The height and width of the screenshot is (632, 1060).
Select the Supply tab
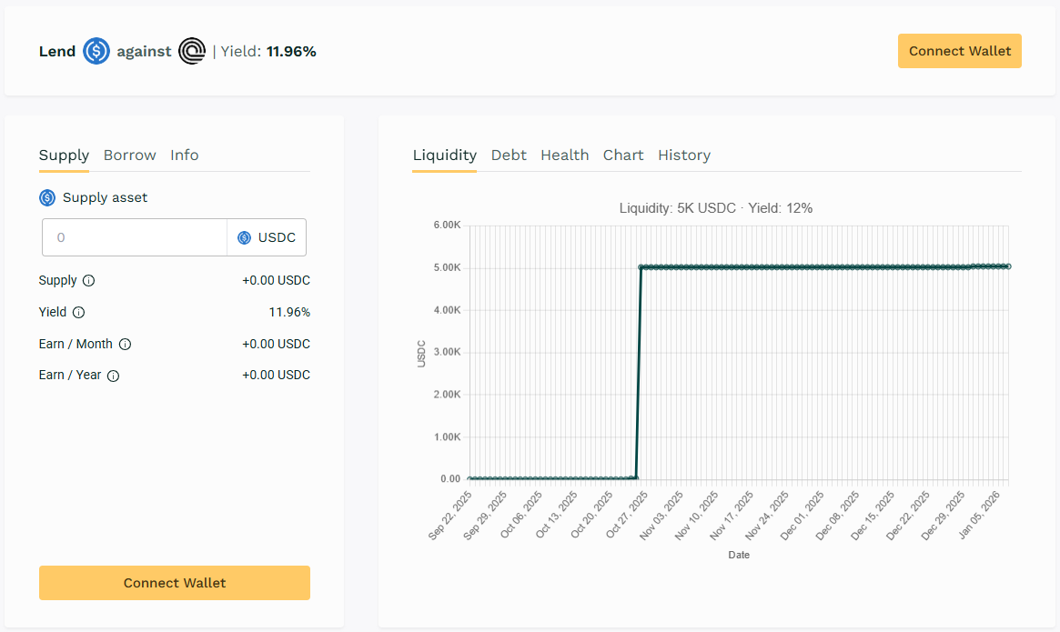(x=64, y=155)
